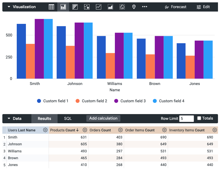Open gear menu for Products Count column
Image resolution: width=224 pixels, height=171 pixels.
(x=85, y=130)
